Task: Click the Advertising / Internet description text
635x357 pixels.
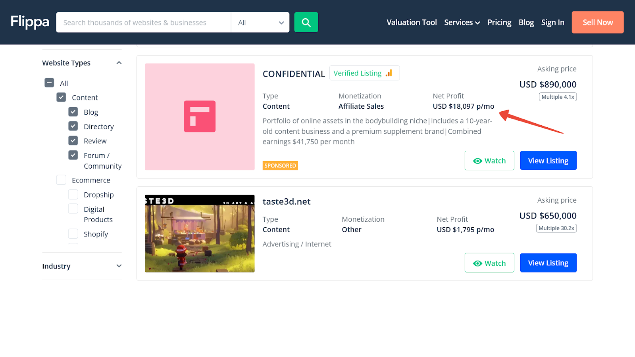Action: tap(297, 244)
